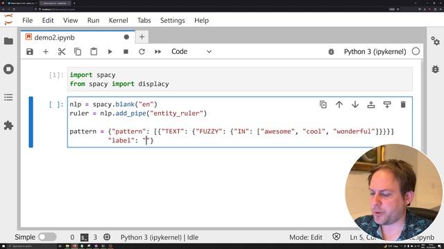Click the kernel status circle indicator
The image size is (444, 249).
click(x=416, y=51)
